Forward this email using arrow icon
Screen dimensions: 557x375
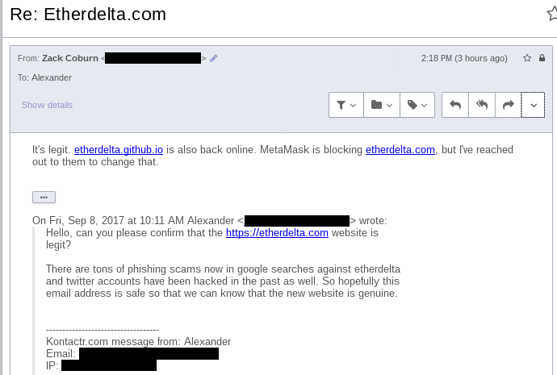(x=508, y=105)
